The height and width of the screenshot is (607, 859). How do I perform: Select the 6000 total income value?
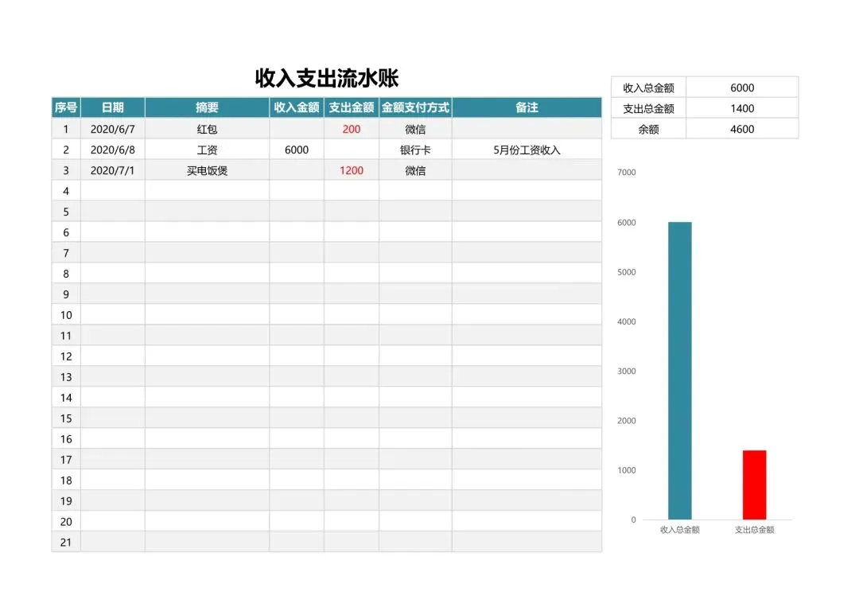[x=742, y=88]
